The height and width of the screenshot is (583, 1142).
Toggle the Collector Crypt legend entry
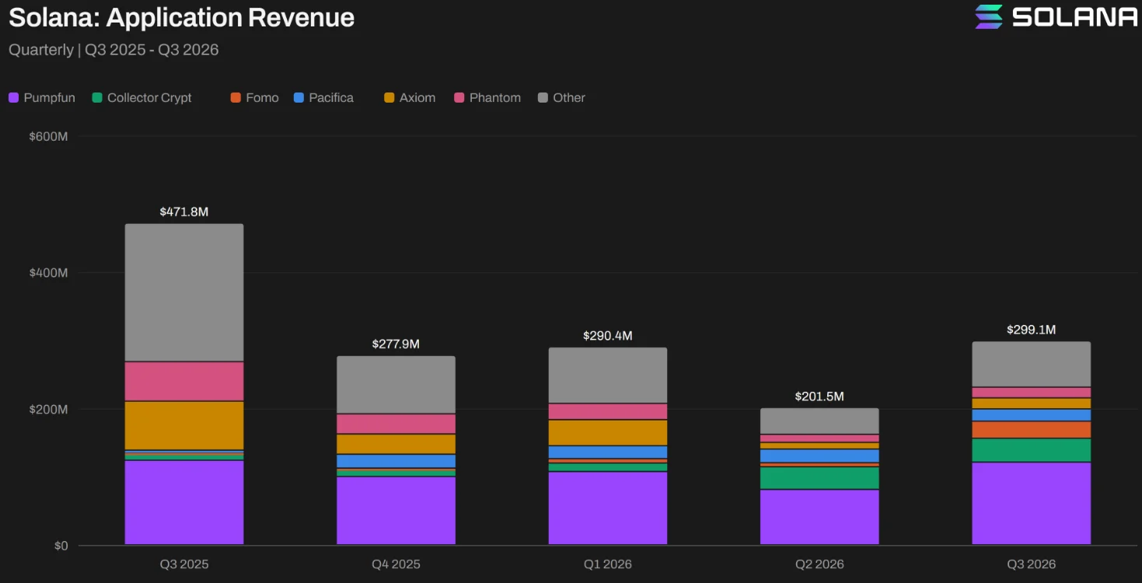(141, 98)
